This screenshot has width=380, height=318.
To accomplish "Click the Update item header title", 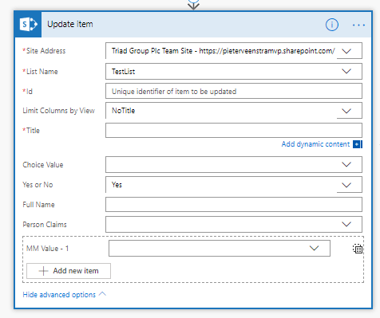I will [x=70, y=24].
